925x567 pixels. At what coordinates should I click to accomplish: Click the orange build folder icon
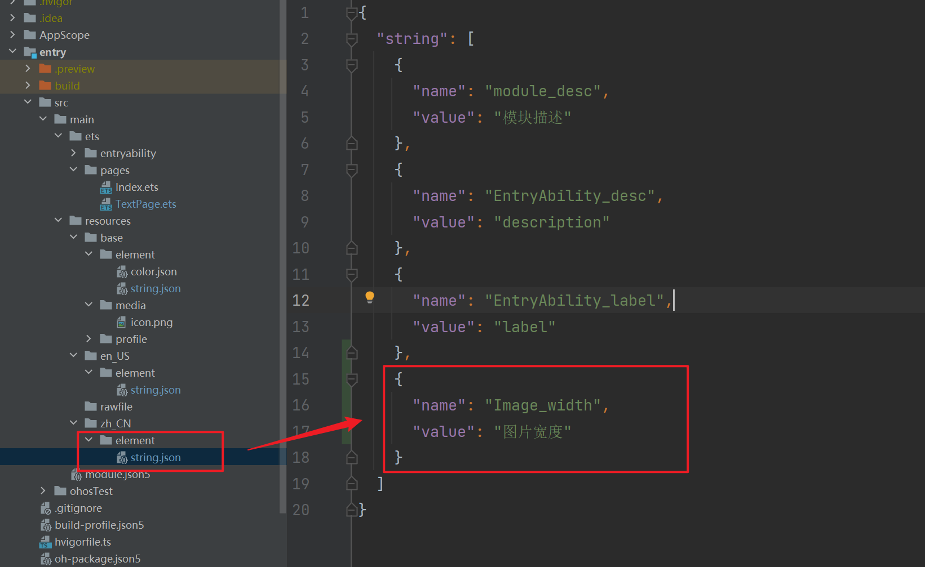pyautogui.click(x=45, y=86)
